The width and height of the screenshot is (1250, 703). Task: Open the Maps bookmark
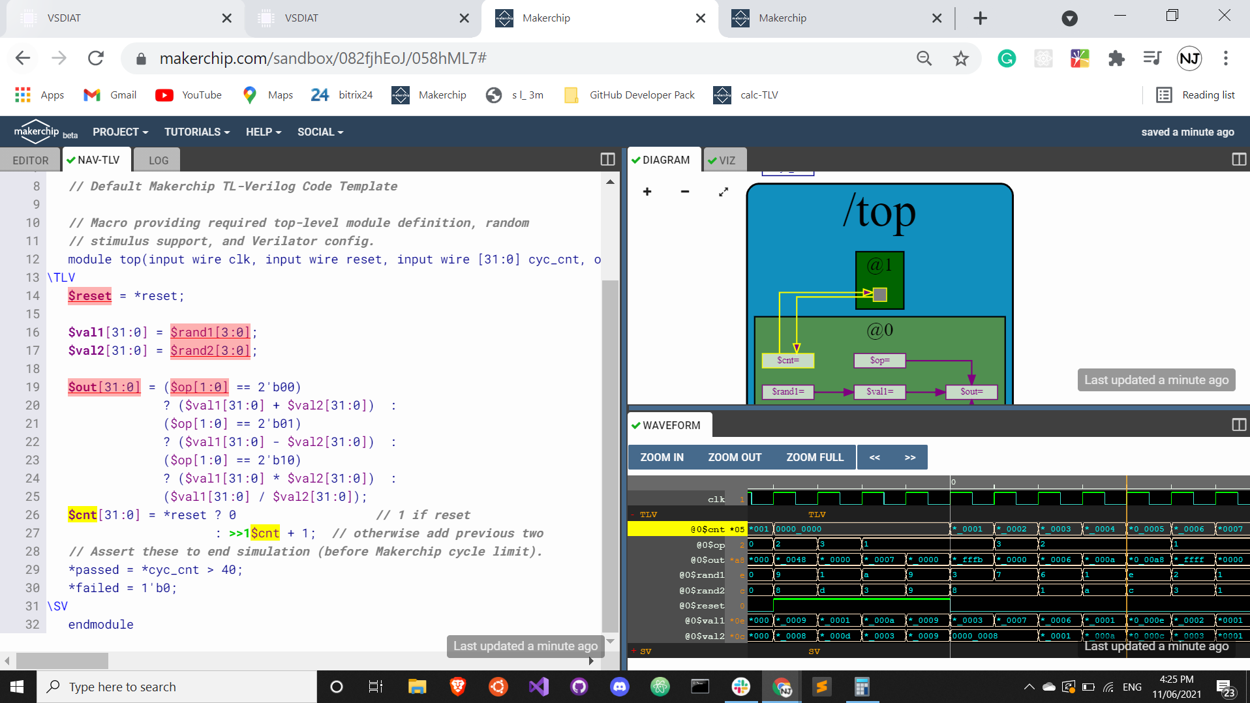pyautogui.click(x=267, y=95)
